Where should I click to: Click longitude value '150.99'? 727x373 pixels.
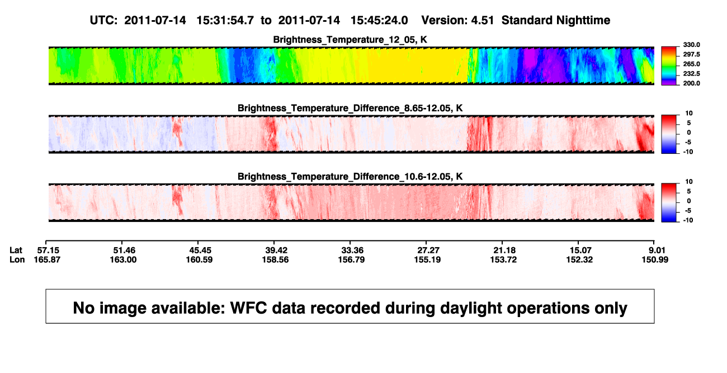coord(655,259)
